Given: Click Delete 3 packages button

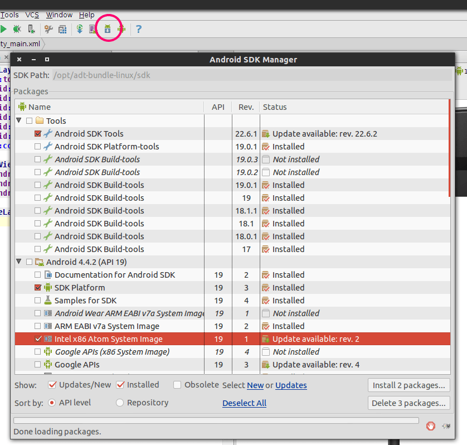Looking at the screenshot, I should tap(408, 403).
